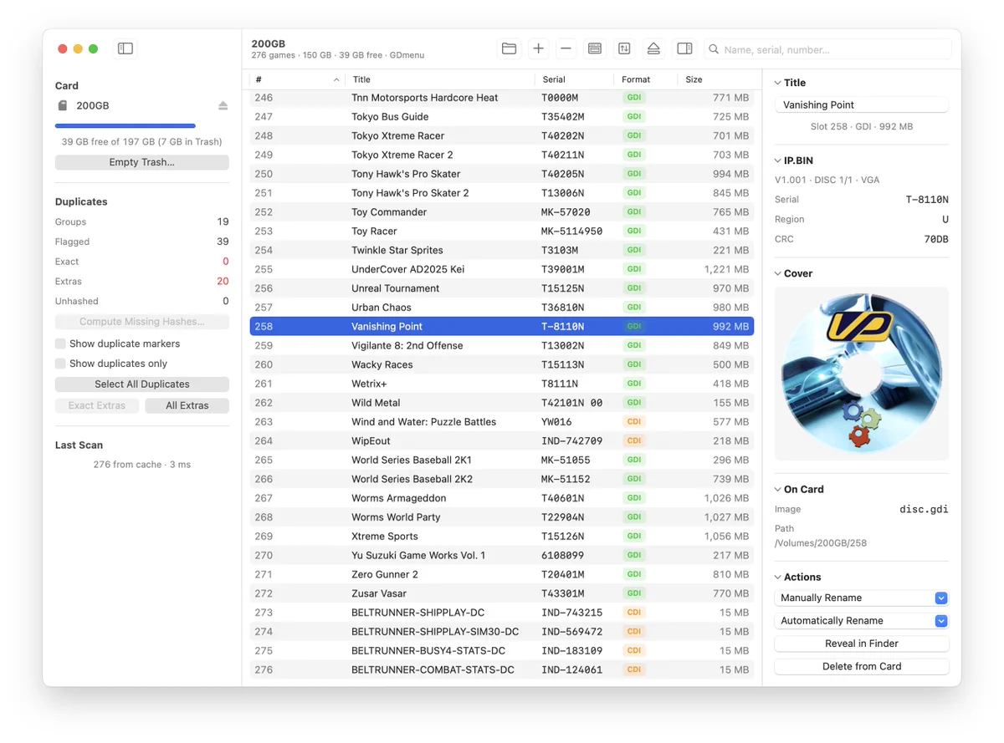Collapse the IP.BIN section

tap(778, 160)
